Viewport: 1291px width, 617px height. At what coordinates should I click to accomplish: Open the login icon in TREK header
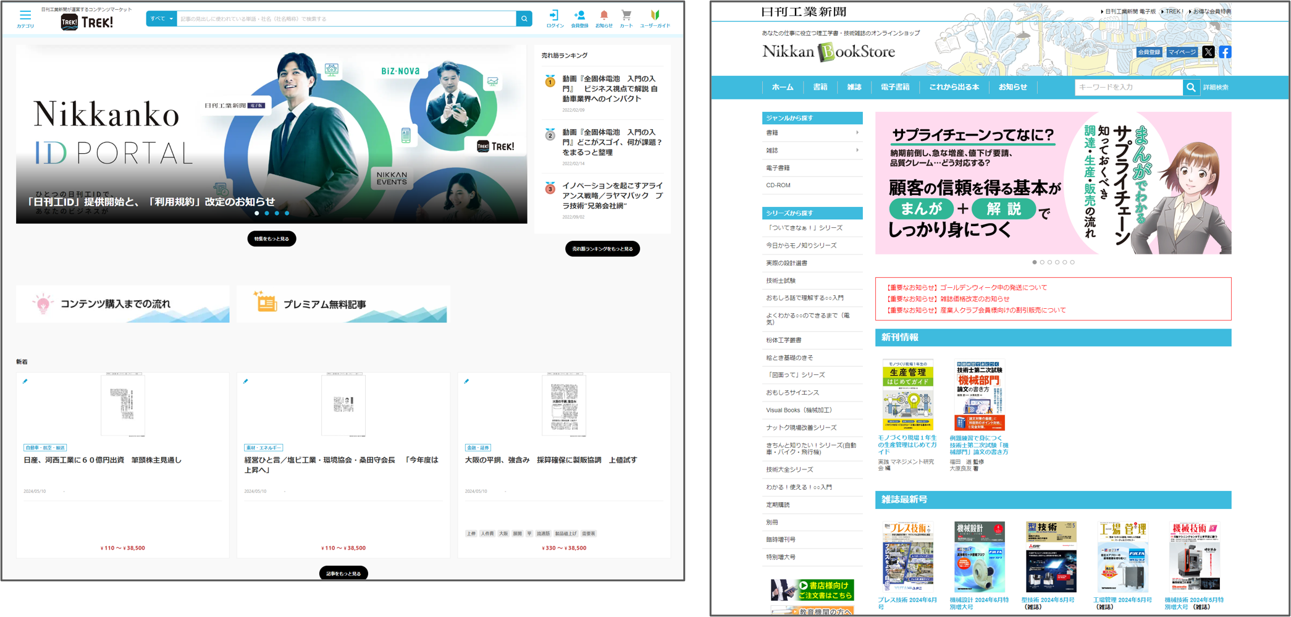554,15
